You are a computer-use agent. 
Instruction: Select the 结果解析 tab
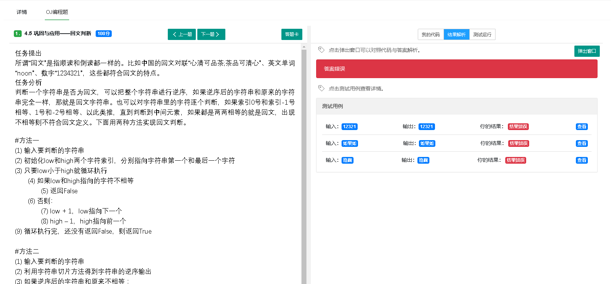[456, 34]
